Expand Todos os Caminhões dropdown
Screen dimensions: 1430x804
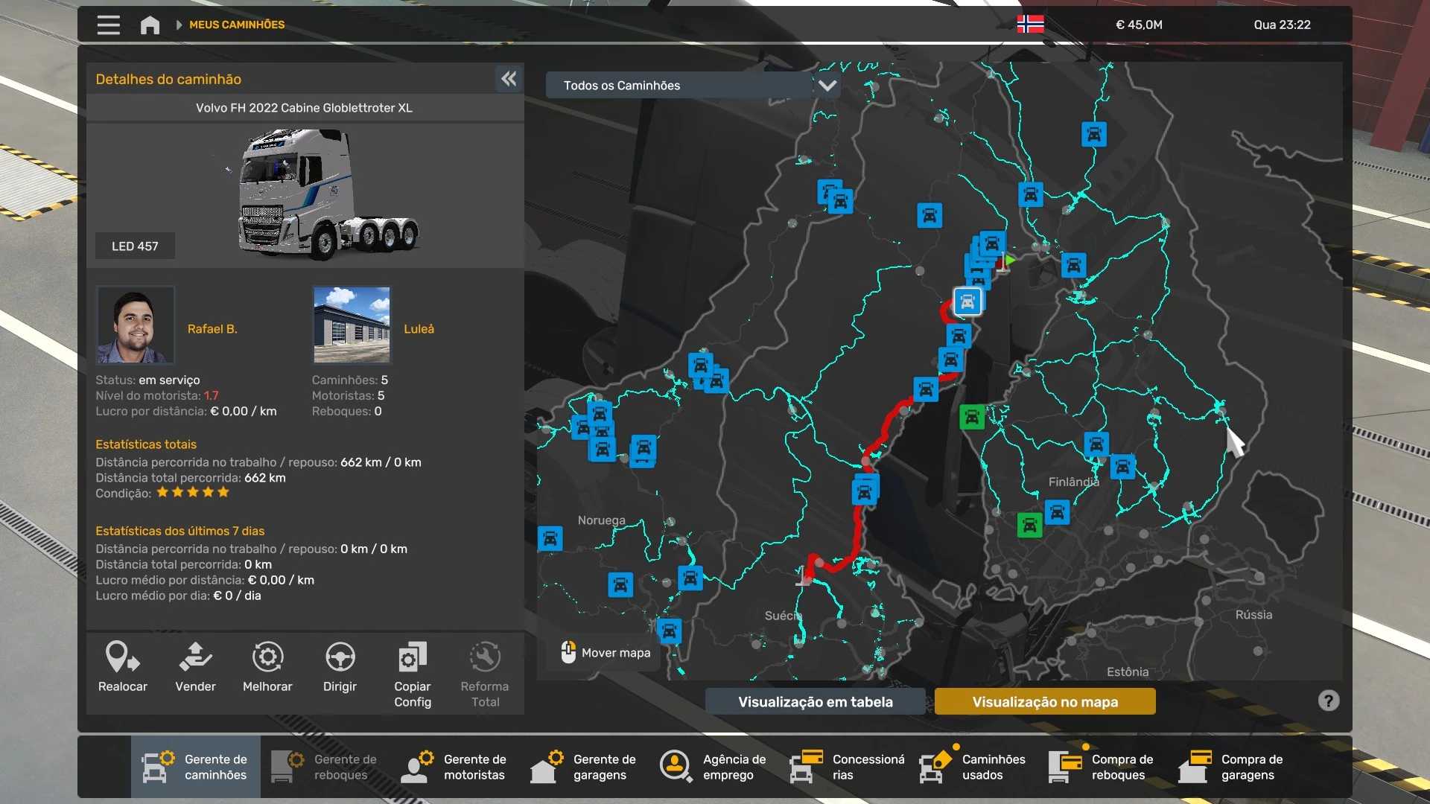(827, 86)
